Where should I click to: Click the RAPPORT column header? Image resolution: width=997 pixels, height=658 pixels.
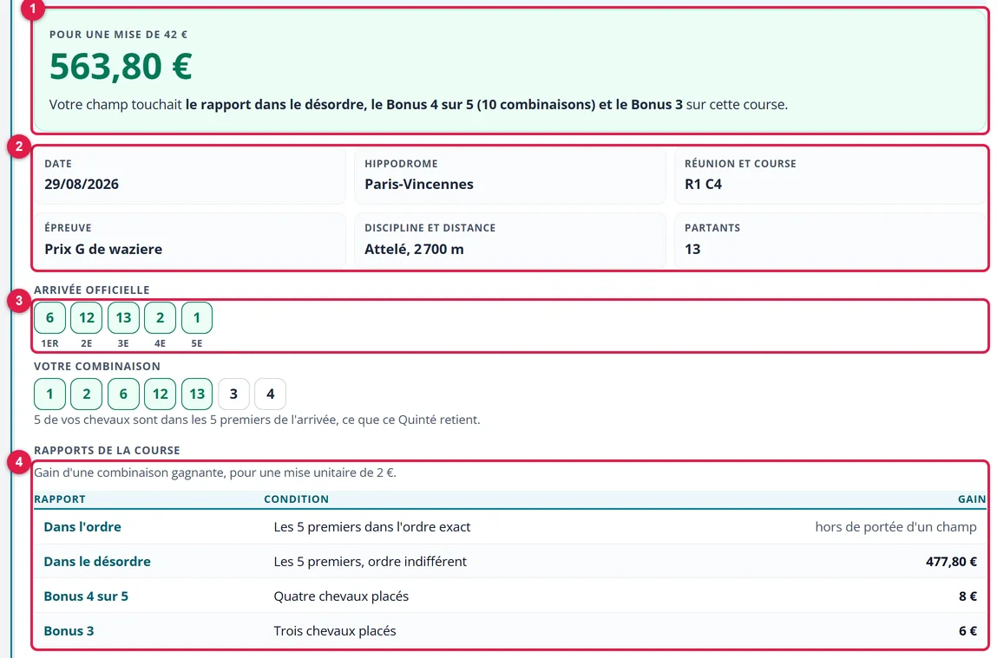tap(60, 499)
